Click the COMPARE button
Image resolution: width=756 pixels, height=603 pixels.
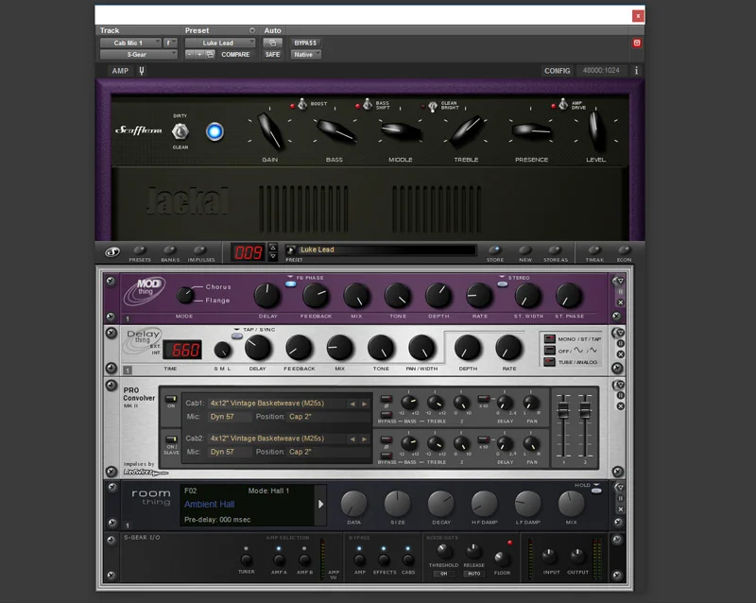coord(235,55)
